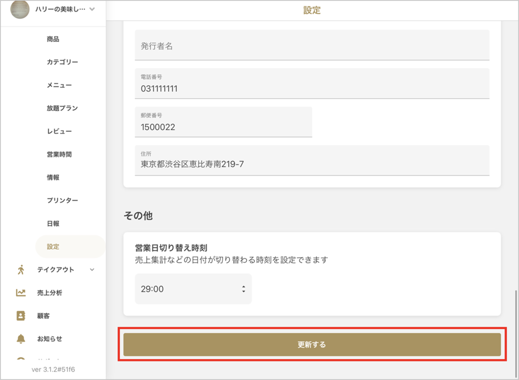Click the ハリーの美味し… shop name
The height and width of the screenshot is (380, 519).
(x=60, y=9)
